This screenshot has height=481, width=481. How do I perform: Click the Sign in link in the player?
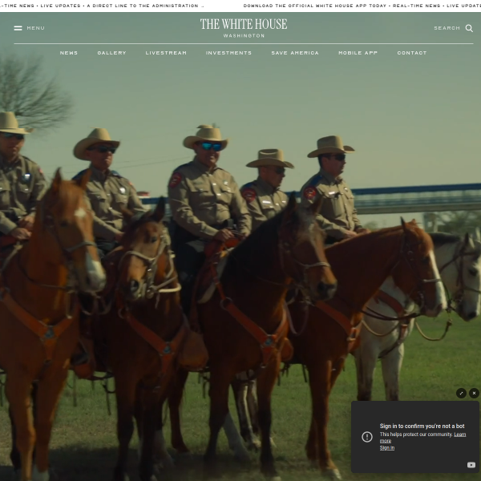[386, 447]
